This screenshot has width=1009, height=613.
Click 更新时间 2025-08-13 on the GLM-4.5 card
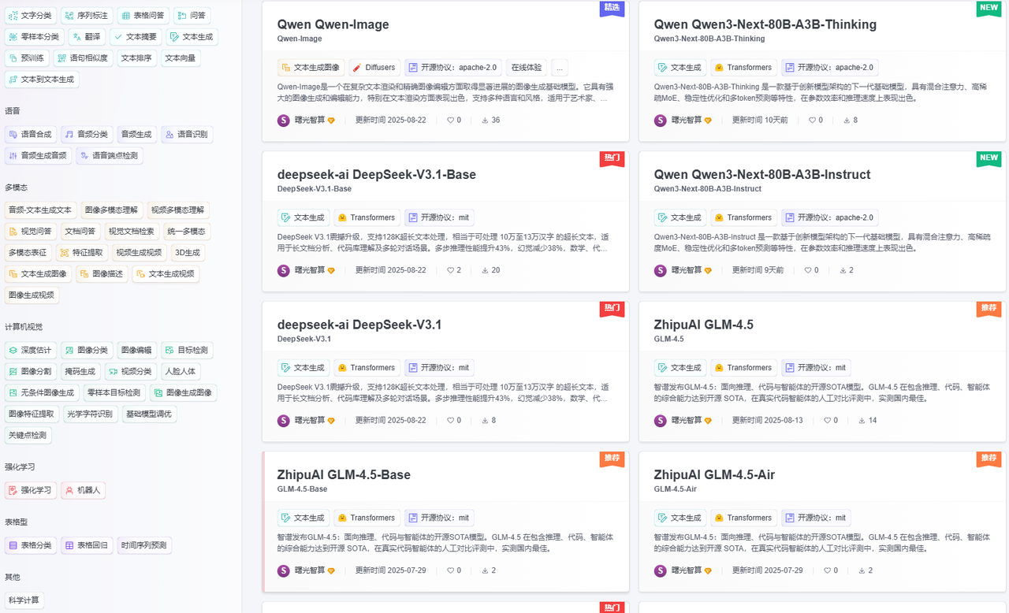click(768, 421)
